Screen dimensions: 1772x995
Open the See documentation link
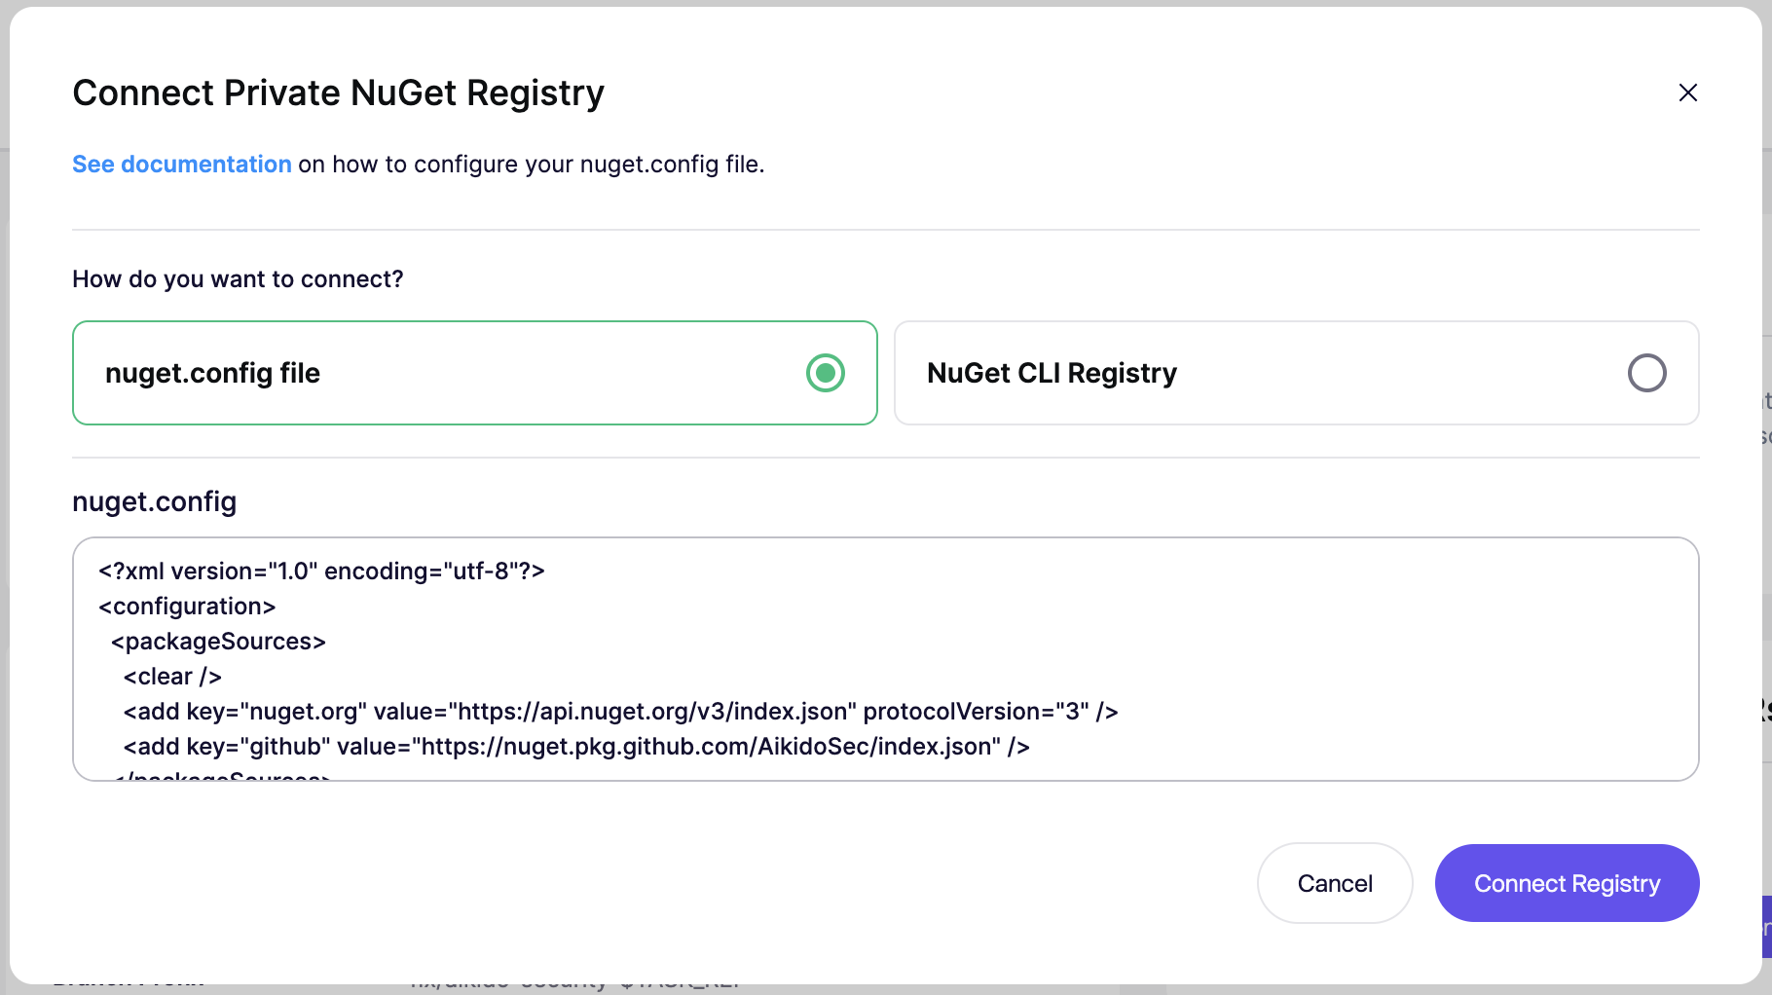click(x=182, y=165)
